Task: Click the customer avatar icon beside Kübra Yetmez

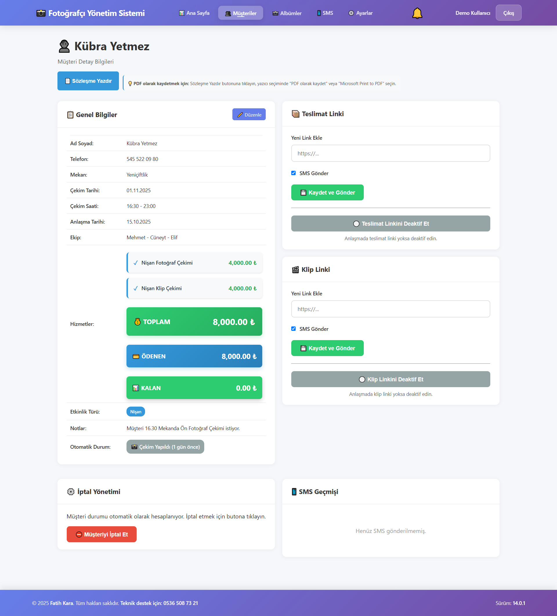Action: point(64,46)
